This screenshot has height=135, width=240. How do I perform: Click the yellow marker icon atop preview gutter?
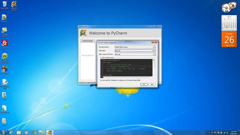[x=154, y=60]
